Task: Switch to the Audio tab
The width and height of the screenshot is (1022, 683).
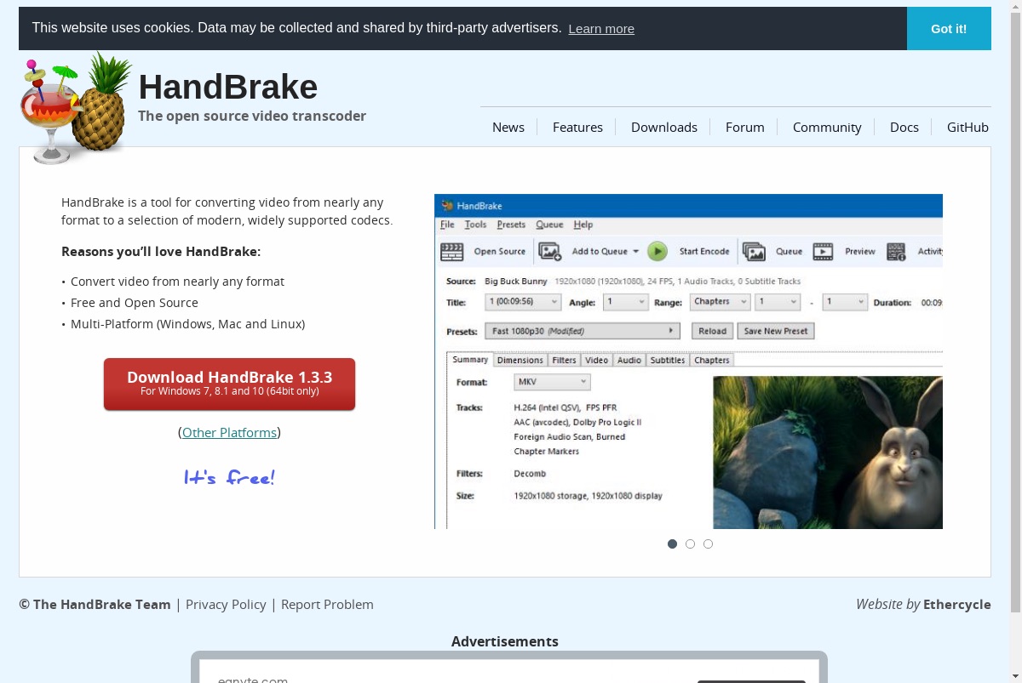Action: (x=629, y=360)
